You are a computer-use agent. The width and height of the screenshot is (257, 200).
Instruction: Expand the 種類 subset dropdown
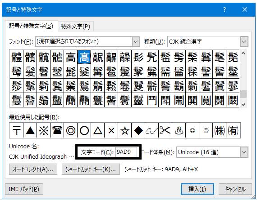pos(244,41)
